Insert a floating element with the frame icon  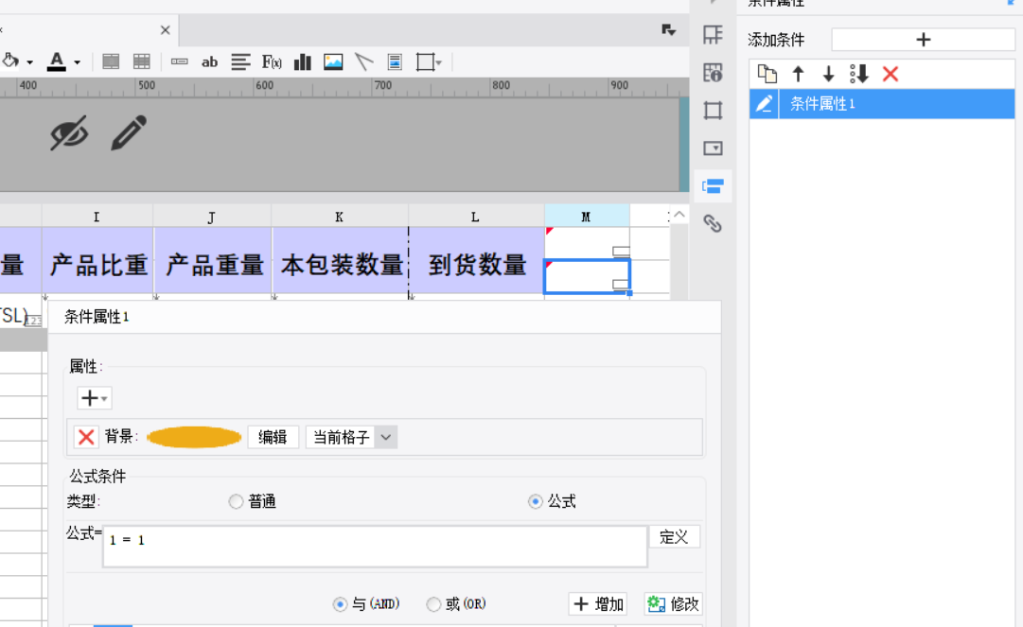tap(425, 61)
